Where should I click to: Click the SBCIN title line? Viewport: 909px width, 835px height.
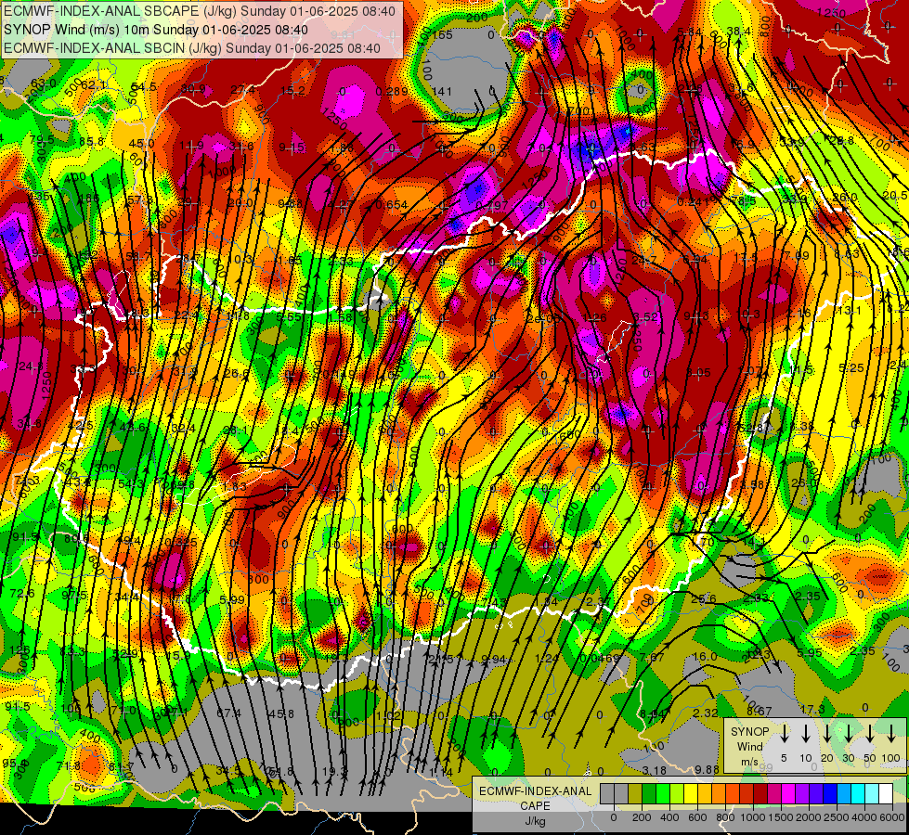[192, 48]
